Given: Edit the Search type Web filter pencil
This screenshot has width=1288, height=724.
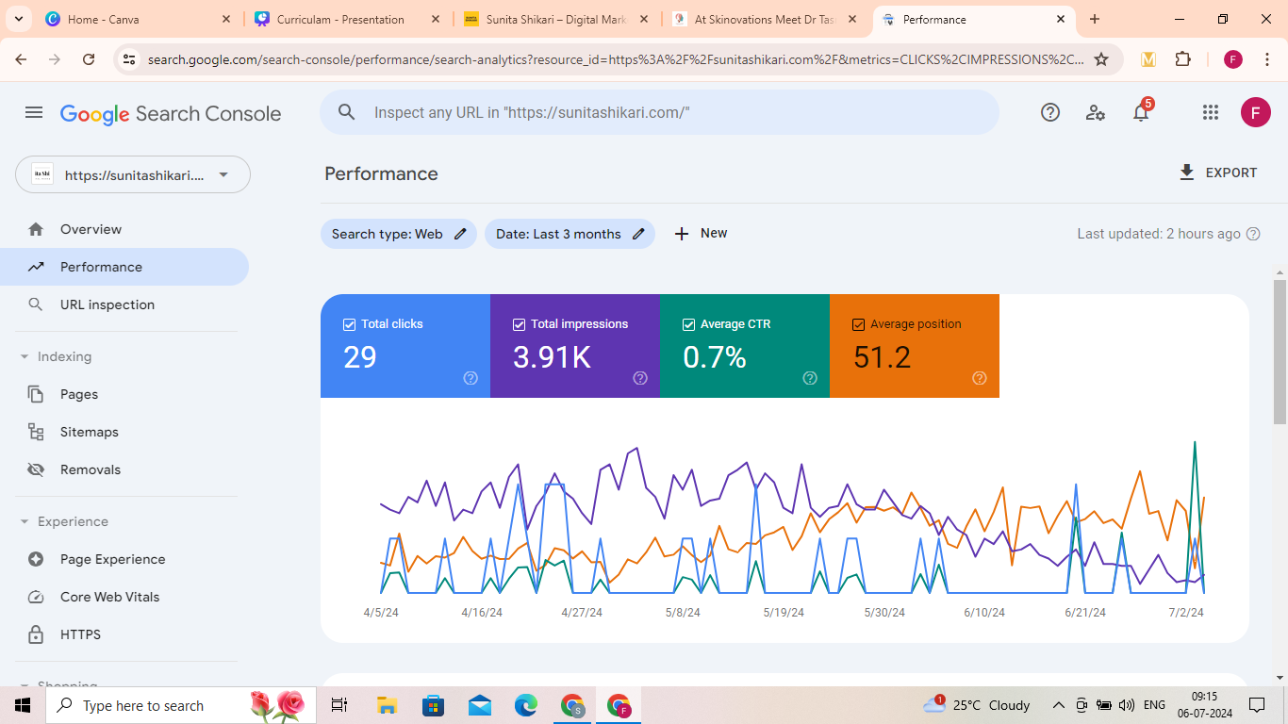Looking at the screenshot, I should click(x=460, y=234).
